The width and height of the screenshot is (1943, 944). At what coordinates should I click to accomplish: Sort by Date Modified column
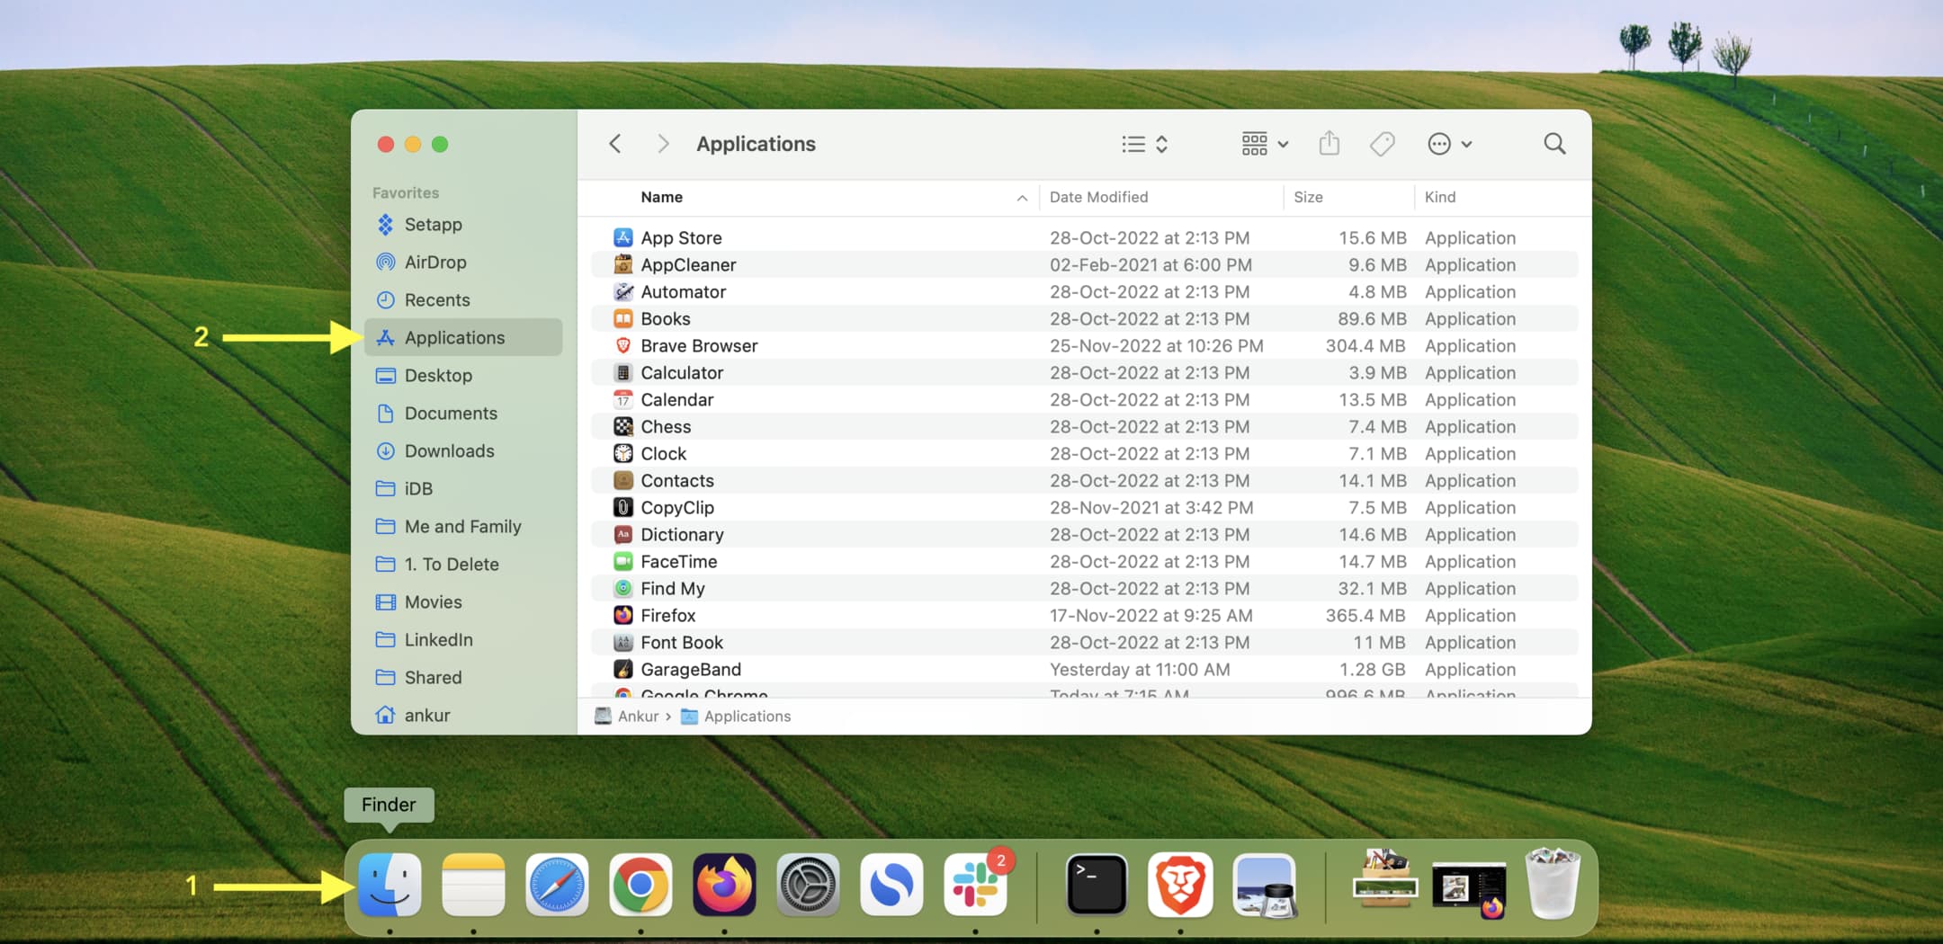tap(1098, 197)
